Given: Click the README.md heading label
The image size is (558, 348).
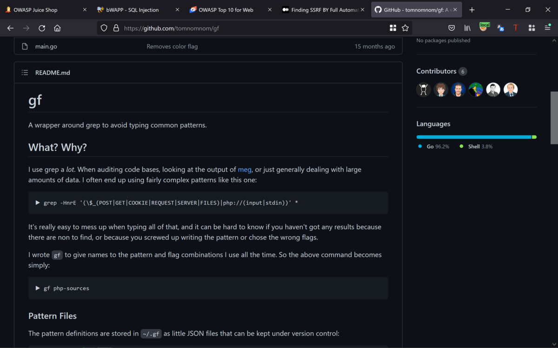Looking at the screenshot, I should pos(53,73).
